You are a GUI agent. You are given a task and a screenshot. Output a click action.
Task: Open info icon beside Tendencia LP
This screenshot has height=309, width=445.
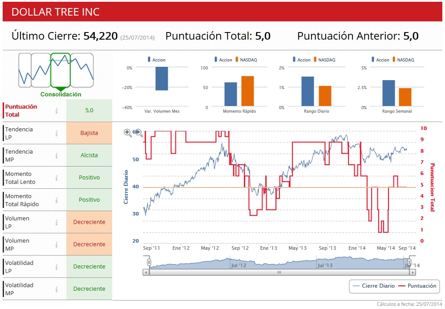[x=57, y=133]
